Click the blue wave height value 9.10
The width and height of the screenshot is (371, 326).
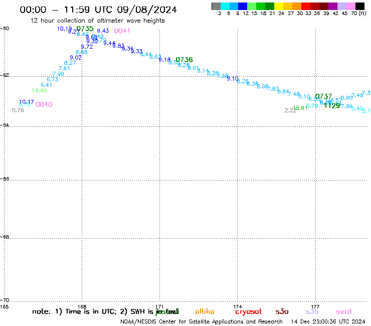coord(233,79)
